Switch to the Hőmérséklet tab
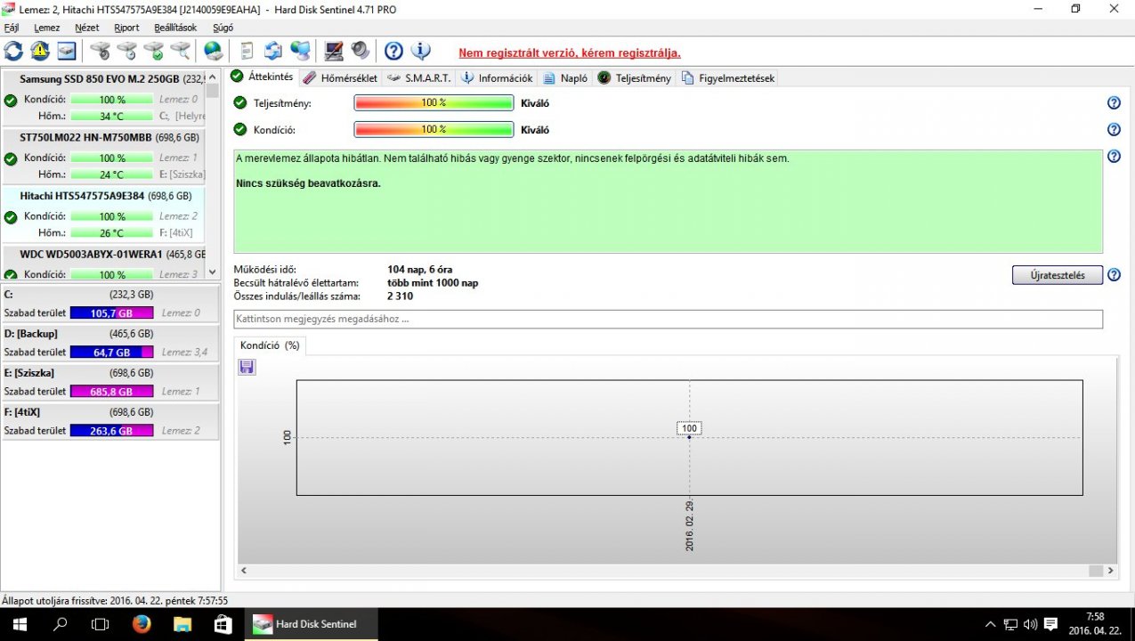Viewport: 1135px width, 641px height. [x=341, y=77]
